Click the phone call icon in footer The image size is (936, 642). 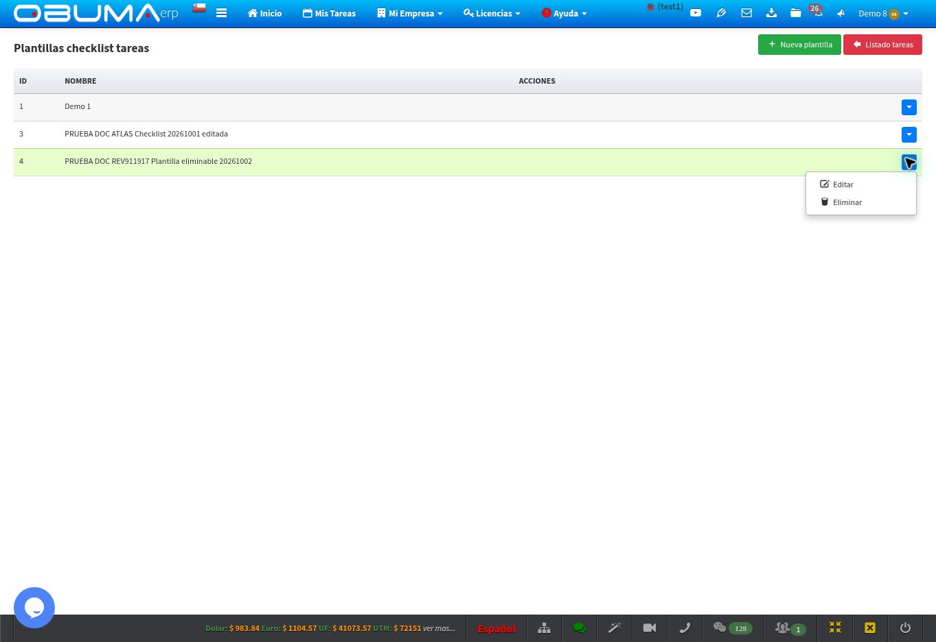(x=685, y=628)
